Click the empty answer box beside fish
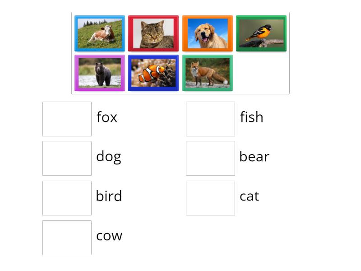The height and width of the screenshot is (271, 361). click(210, 119)
